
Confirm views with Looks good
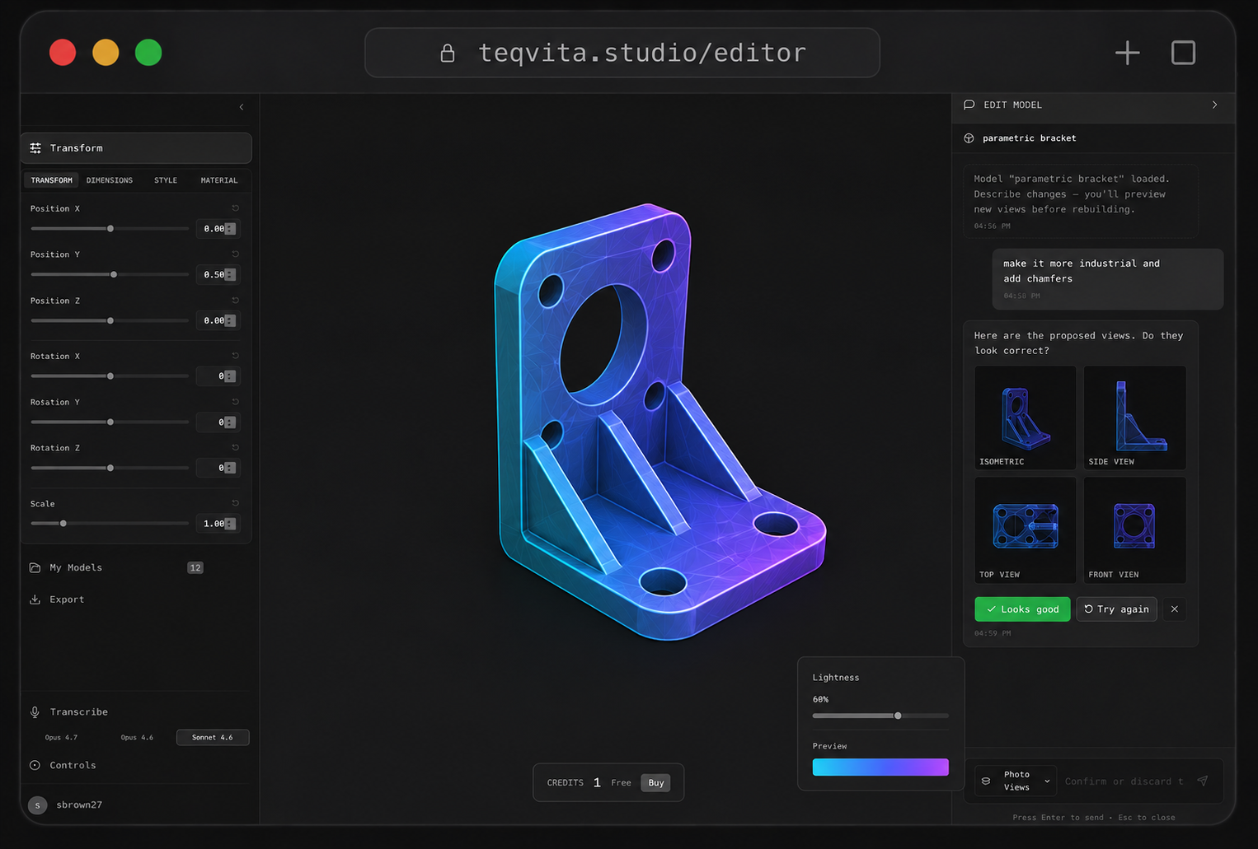pos(1022,609)
